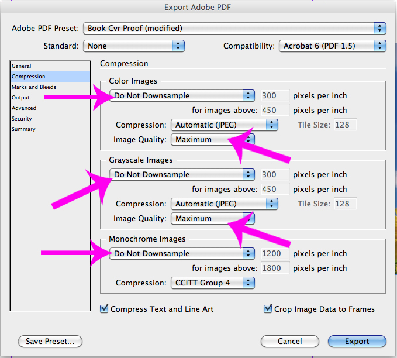Select Marks and Bleeds in the list
The image size is (397, 358).
[50, 87]
